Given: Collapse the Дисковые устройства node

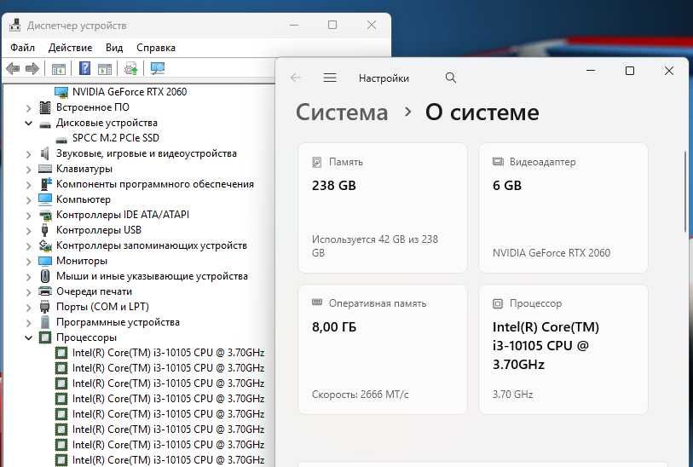Looking at the screenshot, I should [29, 124].
